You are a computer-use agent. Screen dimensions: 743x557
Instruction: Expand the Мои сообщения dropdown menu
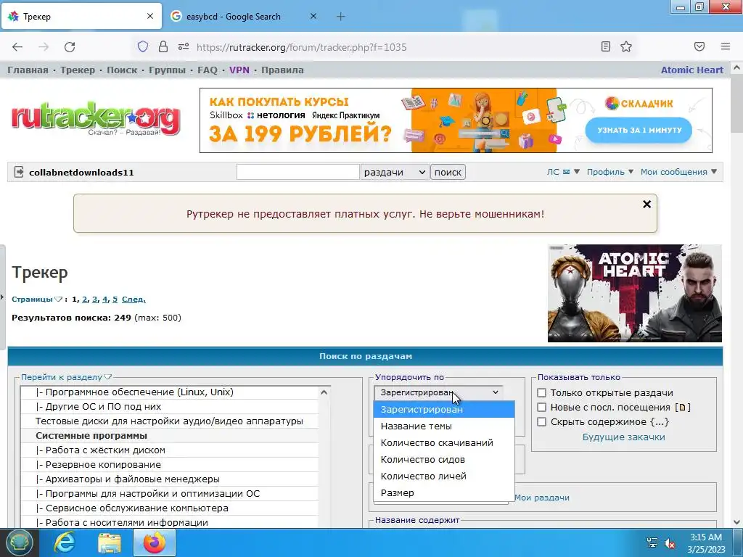tap(678, 172)
